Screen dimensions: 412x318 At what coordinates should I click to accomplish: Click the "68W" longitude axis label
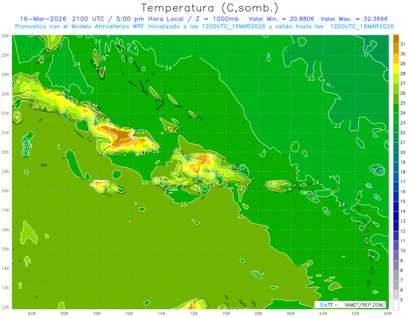click(258, 313)
